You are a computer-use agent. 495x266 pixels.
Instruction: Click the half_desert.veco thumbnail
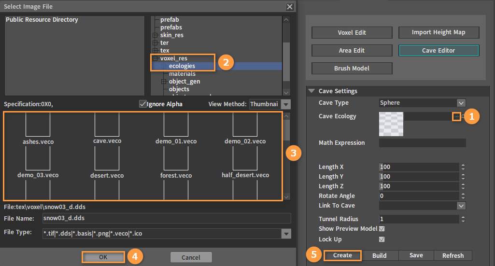245,158
